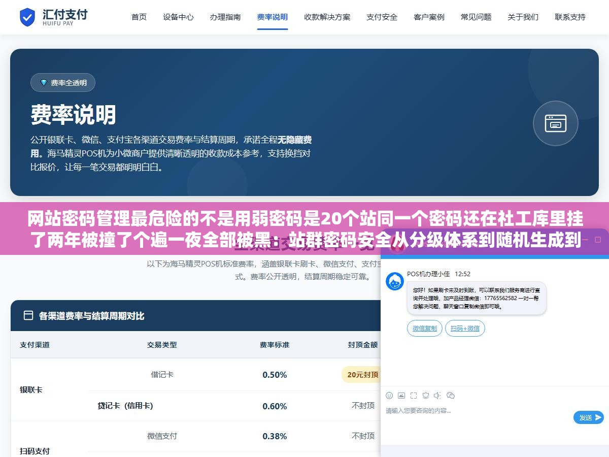Screen dimensions: 609x457
Task: Open the 常见问题 nav item
Action: click(476, 17)
